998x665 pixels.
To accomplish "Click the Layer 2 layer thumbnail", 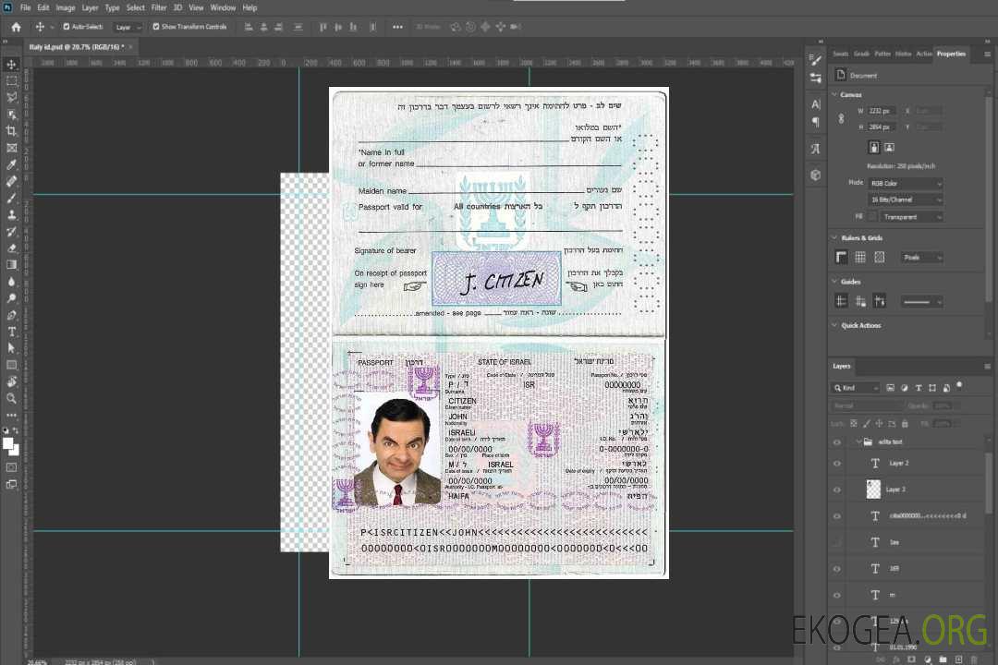I will pyautogui.click(x=874, y=490).
